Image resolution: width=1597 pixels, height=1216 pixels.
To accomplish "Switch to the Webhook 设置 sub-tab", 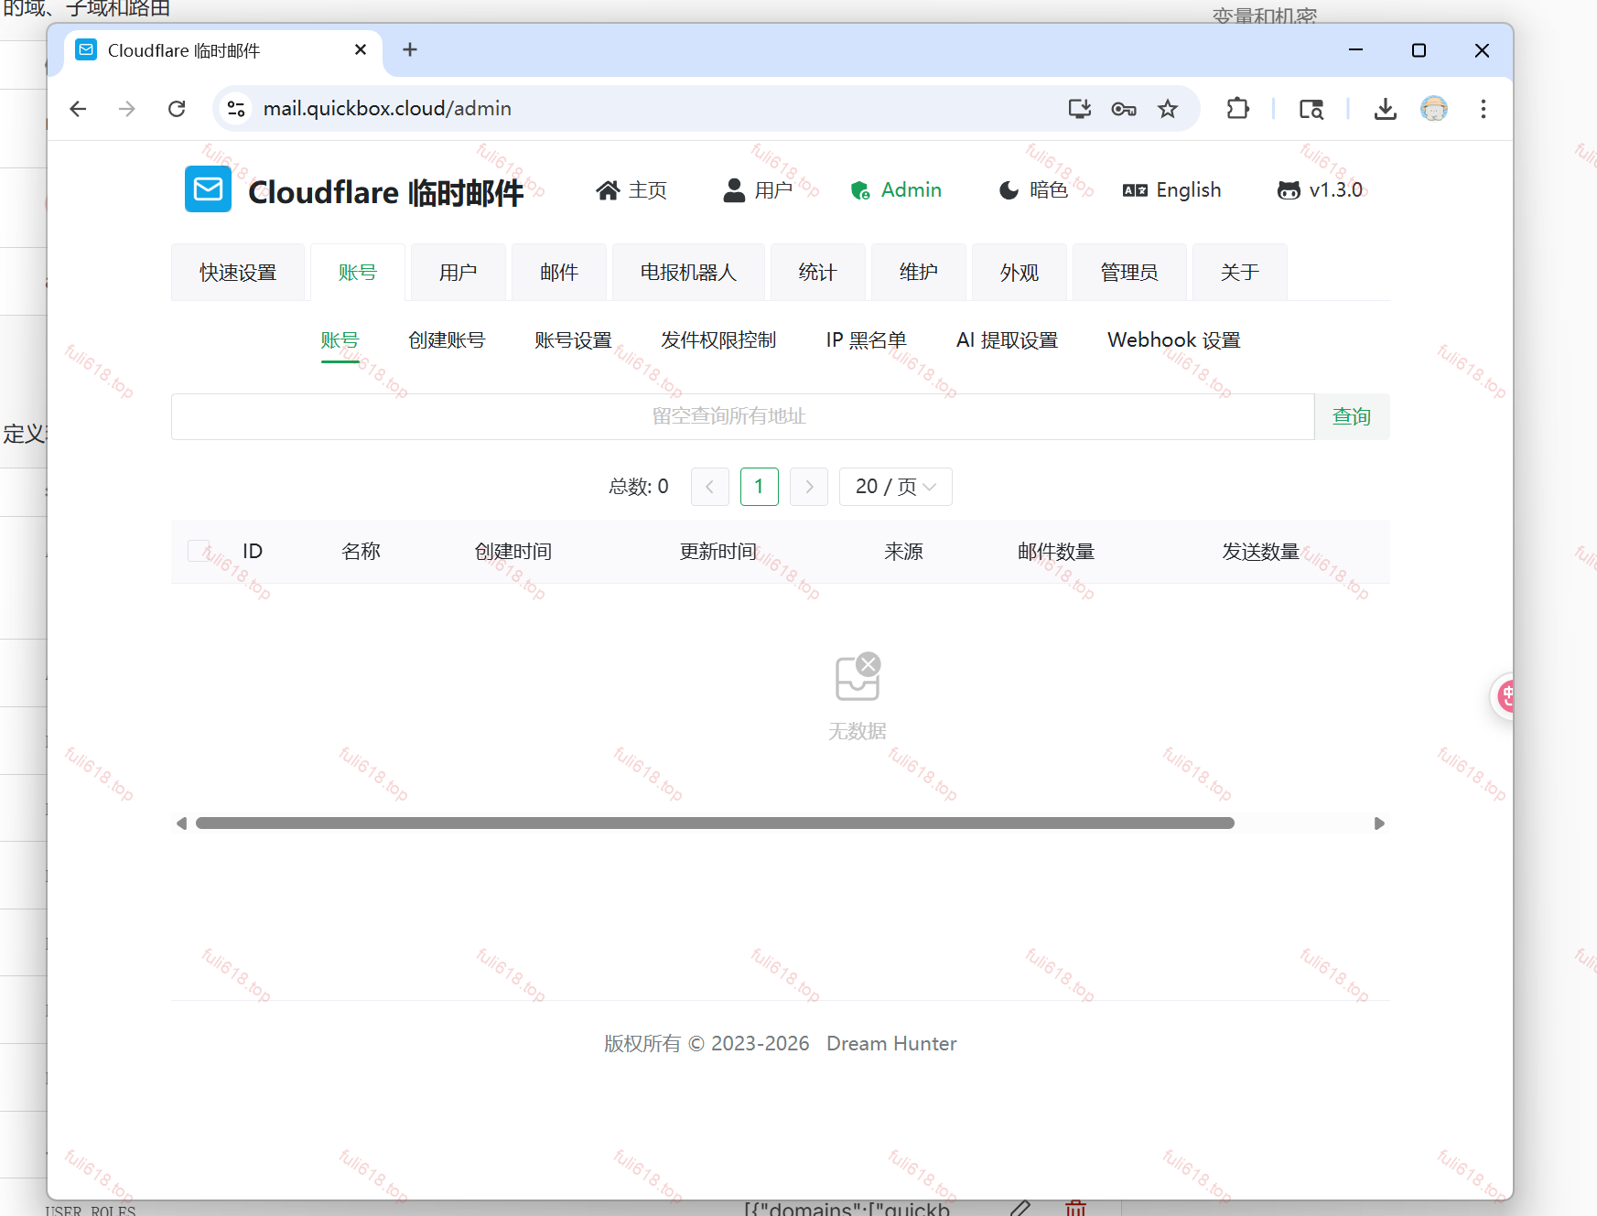I will tap(1174, 340).
